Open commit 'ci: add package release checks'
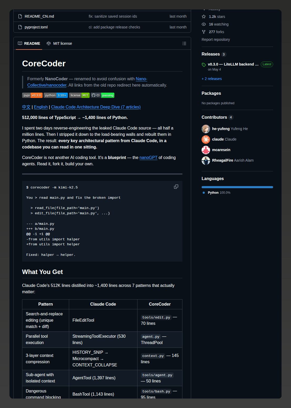 click(x=114, y=27)
